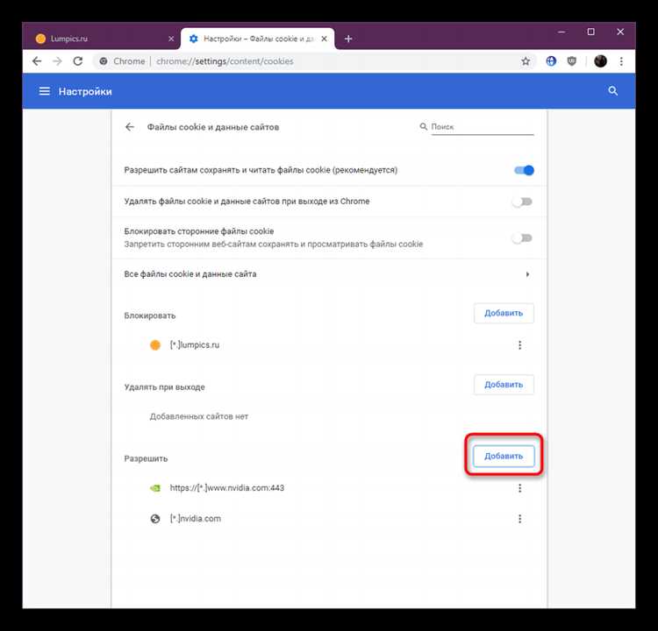This screenshot has width=658, height=631.
Task: Click Добавить in the Блокировать section
Action: pyautogui.click(x=504, y=313)
